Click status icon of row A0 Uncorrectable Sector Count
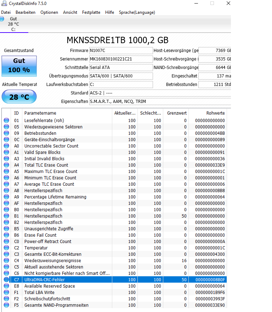This screenshot has width=272, height=312. 6,146
